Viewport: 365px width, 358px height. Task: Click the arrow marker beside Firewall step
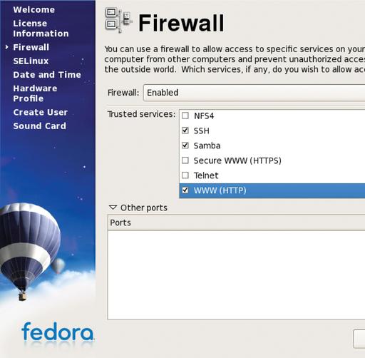(6, 47)
